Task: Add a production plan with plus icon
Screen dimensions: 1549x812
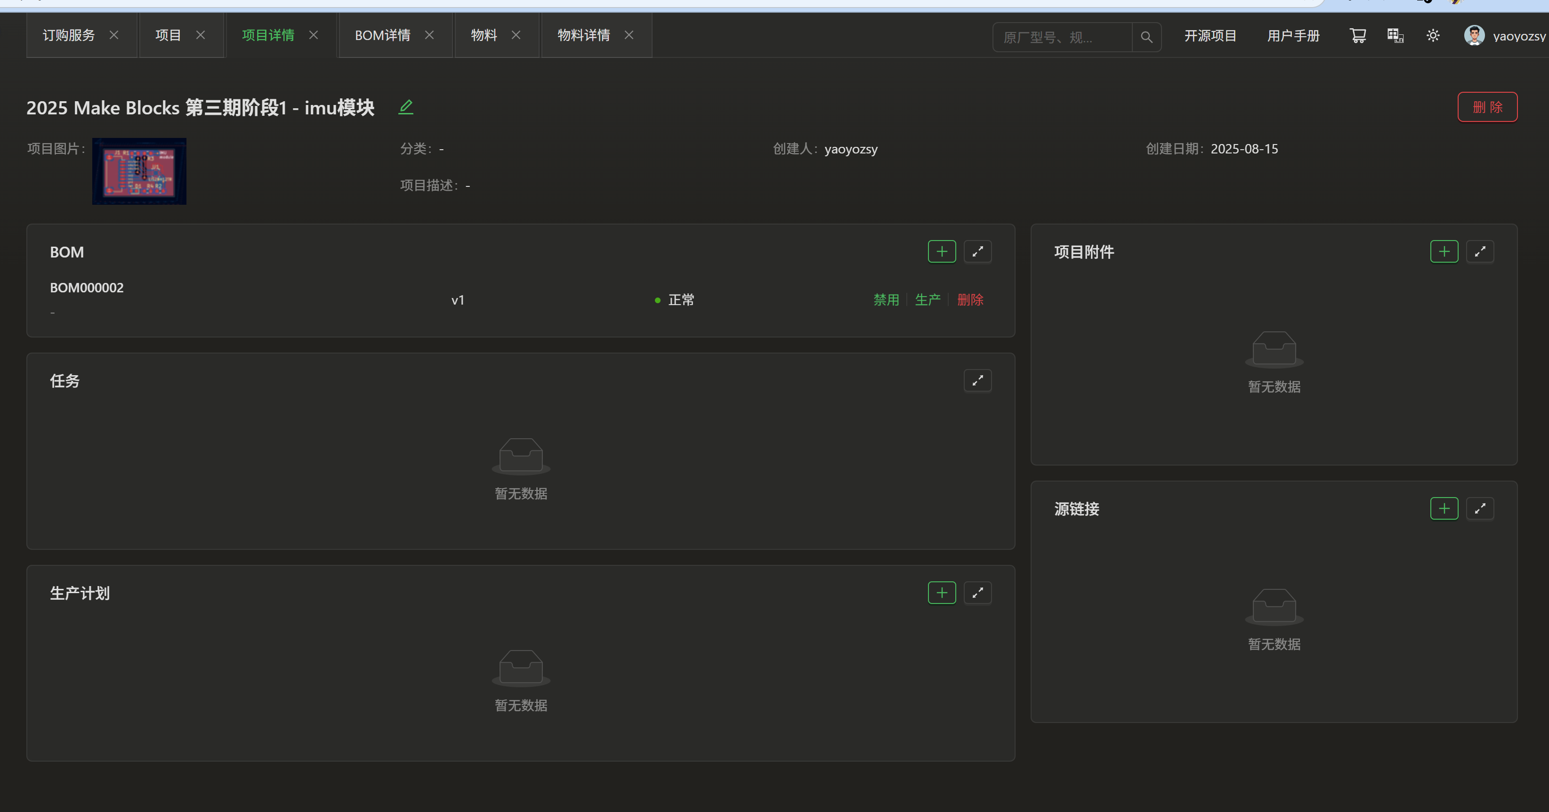Action: (942, 593)
